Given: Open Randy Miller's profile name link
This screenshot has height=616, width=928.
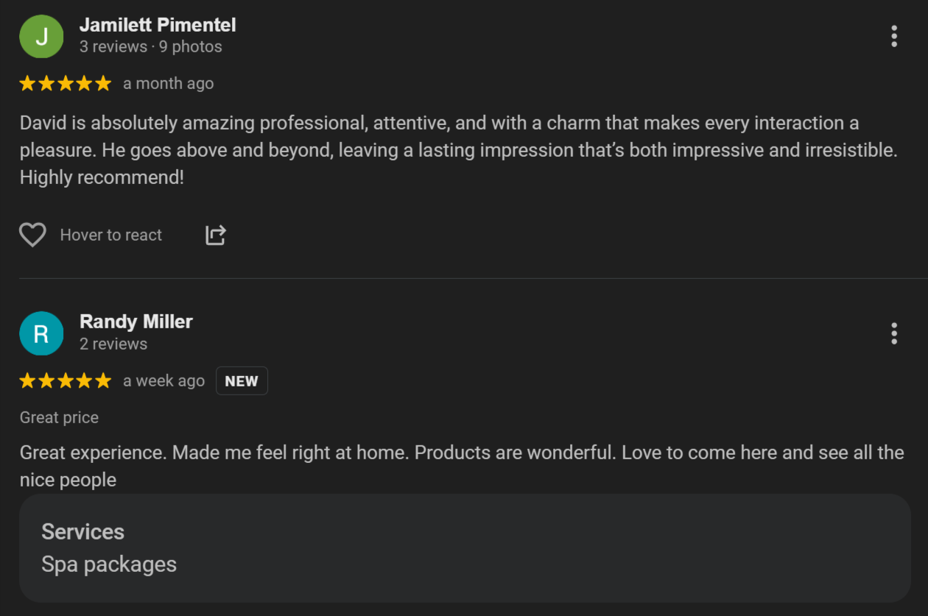Looking at the screenshot, I should [136, 322].
